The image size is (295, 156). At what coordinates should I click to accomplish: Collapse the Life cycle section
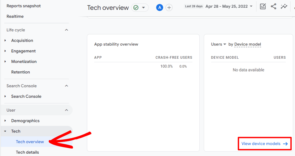(67, 30)
